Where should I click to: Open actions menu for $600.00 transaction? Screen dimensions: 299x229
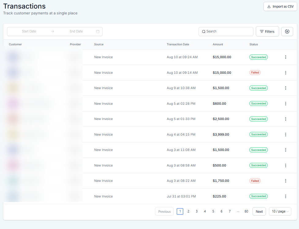(286, 104)
